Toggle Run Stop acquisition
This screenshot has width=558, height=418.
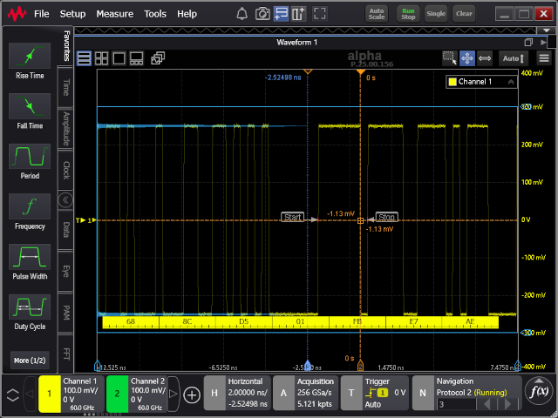tap(407, 14)
